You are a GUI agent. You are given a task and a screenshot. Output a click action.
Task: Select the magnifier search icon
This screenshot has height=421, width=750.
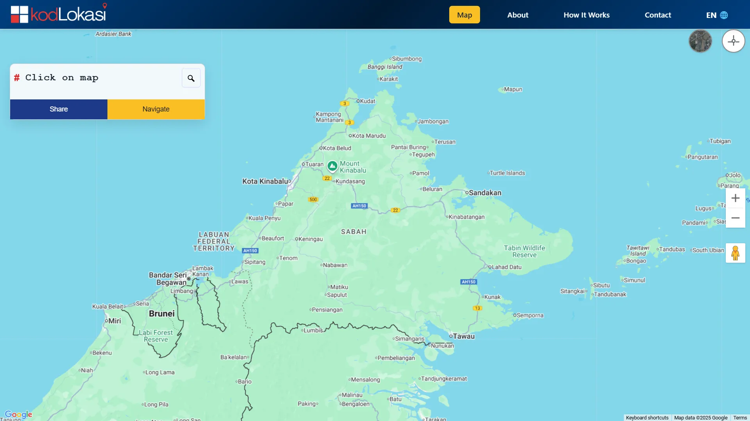click(191, 78)
